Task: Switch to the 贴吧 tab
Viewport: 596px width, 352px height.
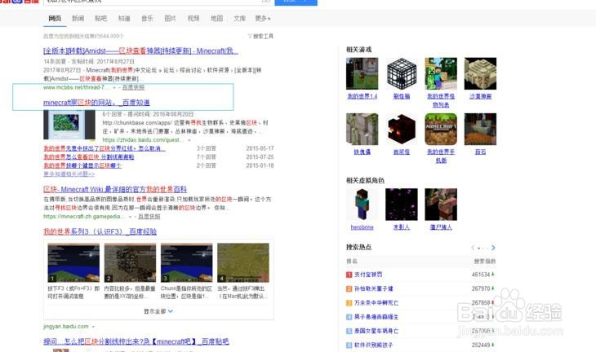Action: pyautogui.click(x=100, y=18)
